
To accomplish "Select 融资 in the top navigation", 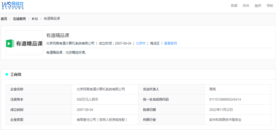I will click(258, 6).
